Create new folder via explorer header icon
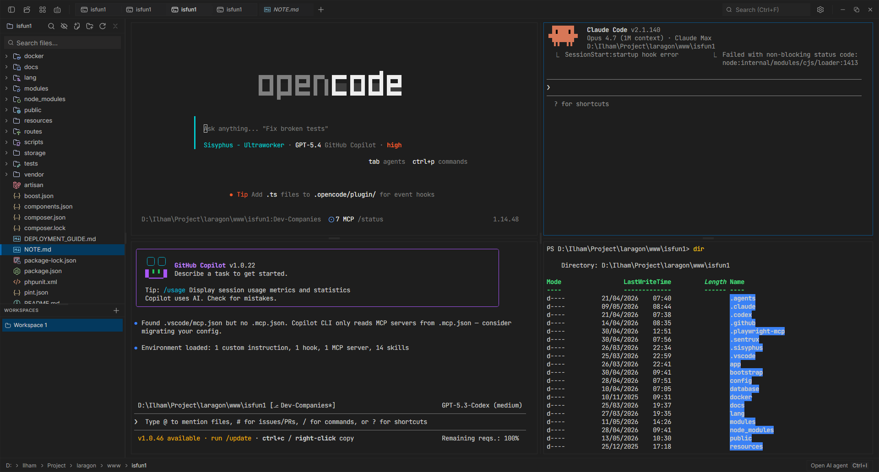Image resolution: width=879 pixels, height=472 pixels. point(90,26)
